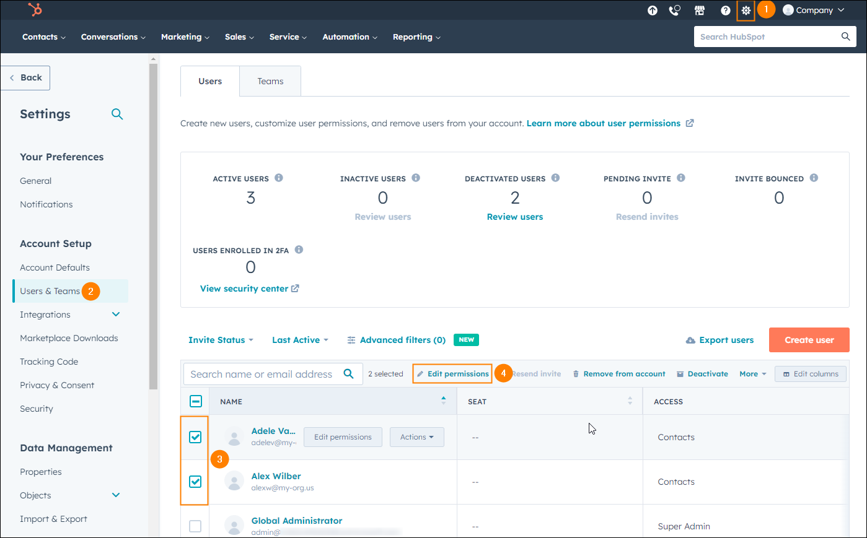The width and height of the screenshot is (867, 538).
Task: Open the Settings gear icon
Action: coord(746,11)
